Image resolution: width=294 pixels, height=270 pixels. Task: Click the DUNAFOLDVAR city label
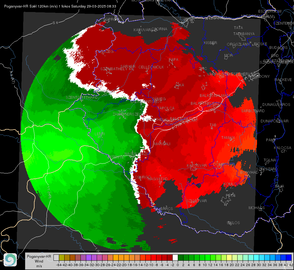coord(274,121)
